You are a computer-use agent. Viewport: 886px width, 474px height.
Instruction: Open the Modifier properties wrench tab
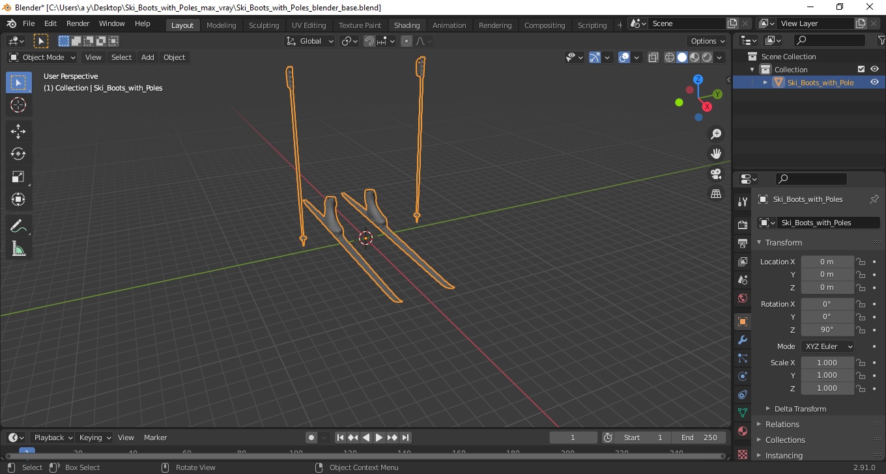point(743,340)
